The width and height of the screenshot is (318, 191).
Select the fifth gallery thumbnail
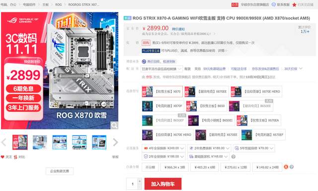[x=99, y=142]
